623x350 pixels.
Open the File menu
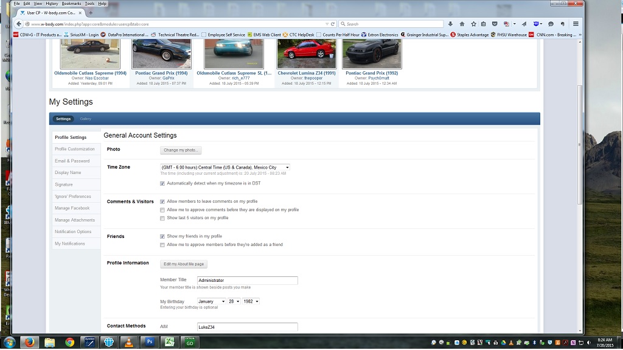(16, 4)
